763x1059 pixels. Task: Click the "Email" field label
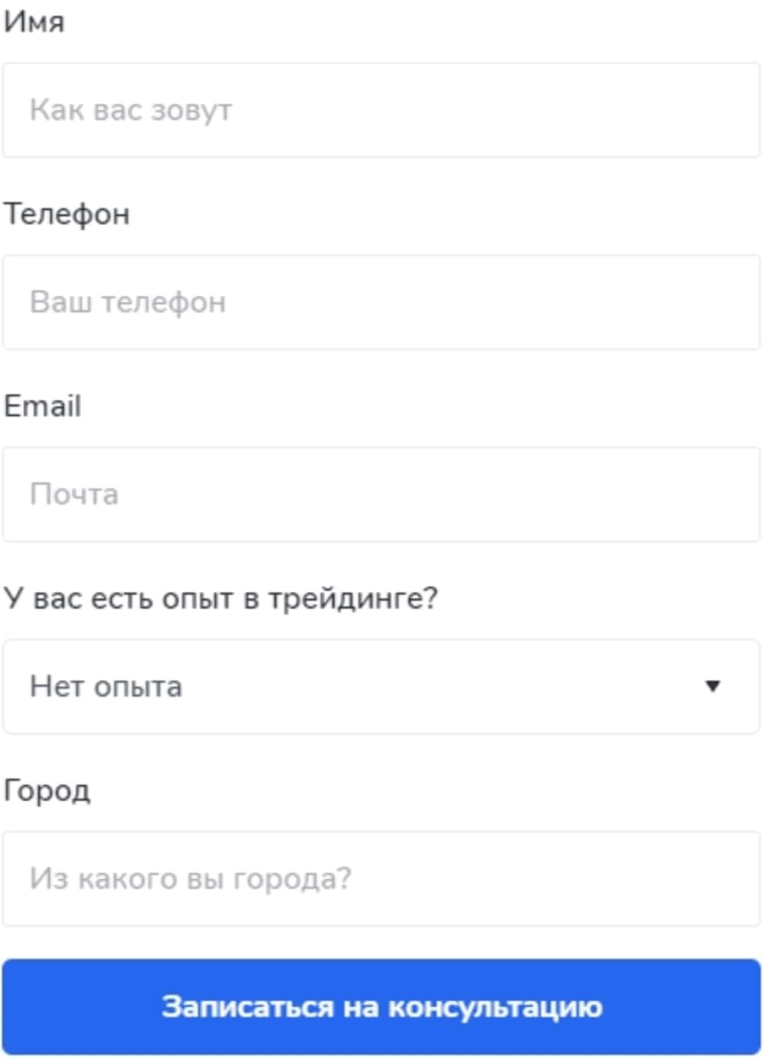[x=43, y=406]
